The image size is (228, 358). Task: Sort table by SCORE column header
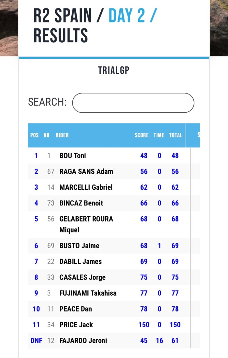click(142, 135)
